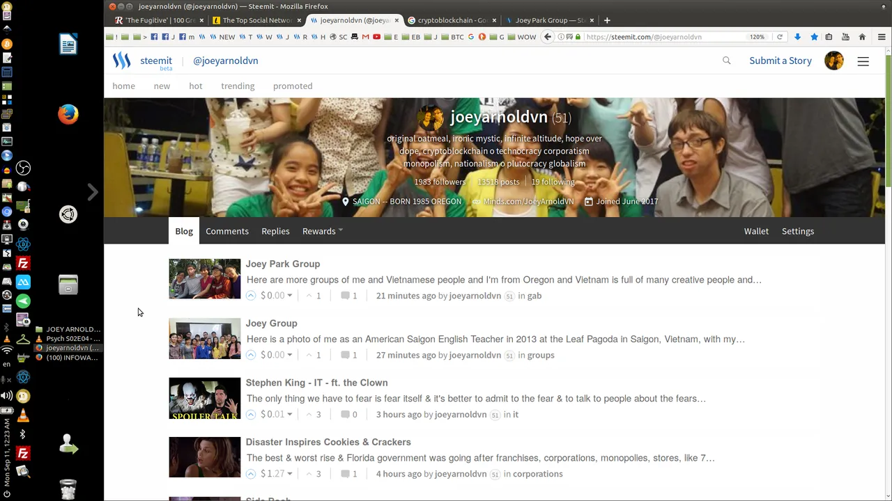892x501 pixels.
Task: Open Firefox downloads arrow
Action: pyautogui.click(x=797, y=37)
